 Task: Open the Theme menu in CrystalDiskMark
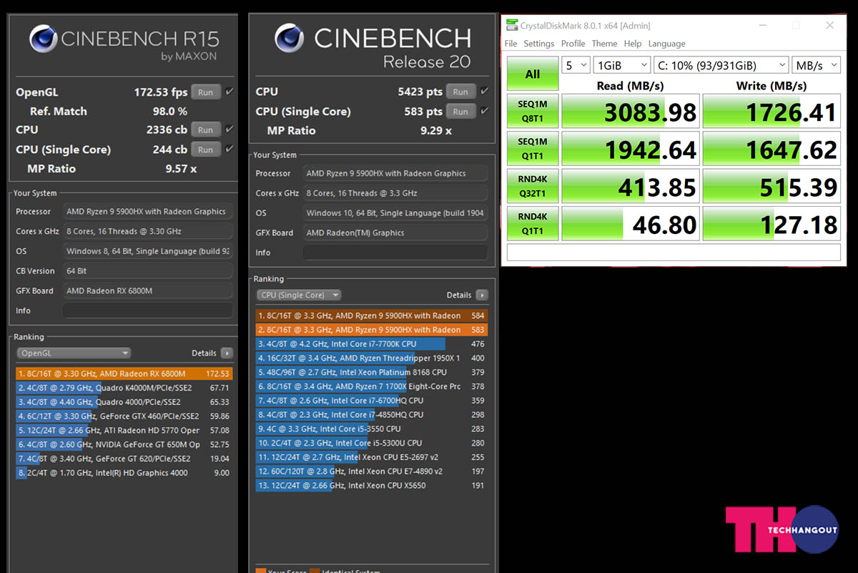pyautogui.click(x=604, y=44)
